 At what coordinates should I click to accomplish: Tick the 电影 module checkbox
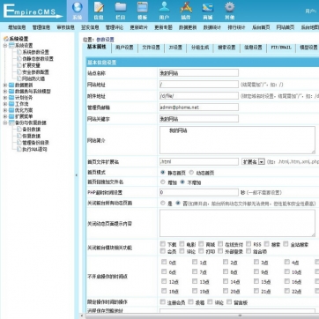pyautogui.click(x=182, y=244)
